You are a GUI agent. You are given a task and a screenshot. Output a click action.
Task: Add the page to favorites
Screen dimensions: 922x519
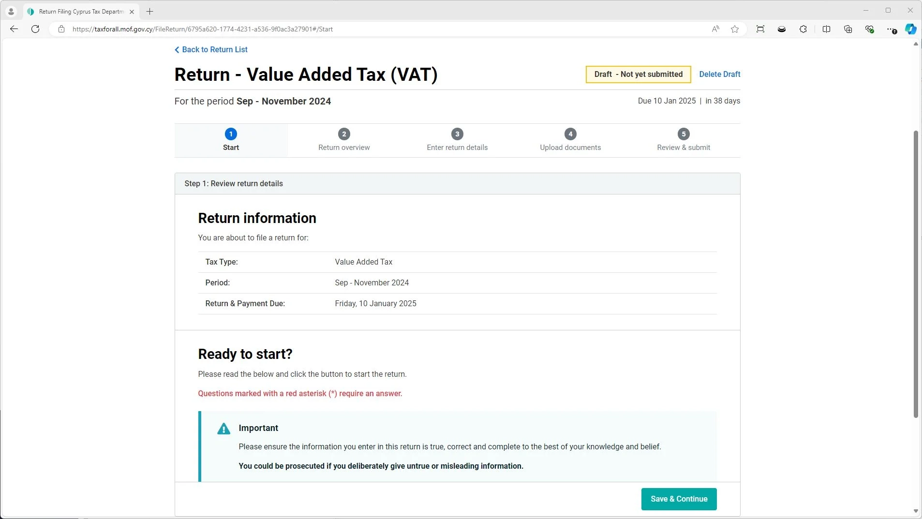point(735,29)
